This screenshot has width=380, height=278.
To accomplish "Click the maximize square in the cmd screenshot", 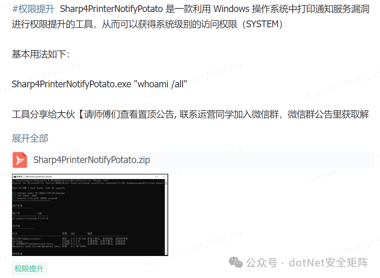I will click(156, 177).
